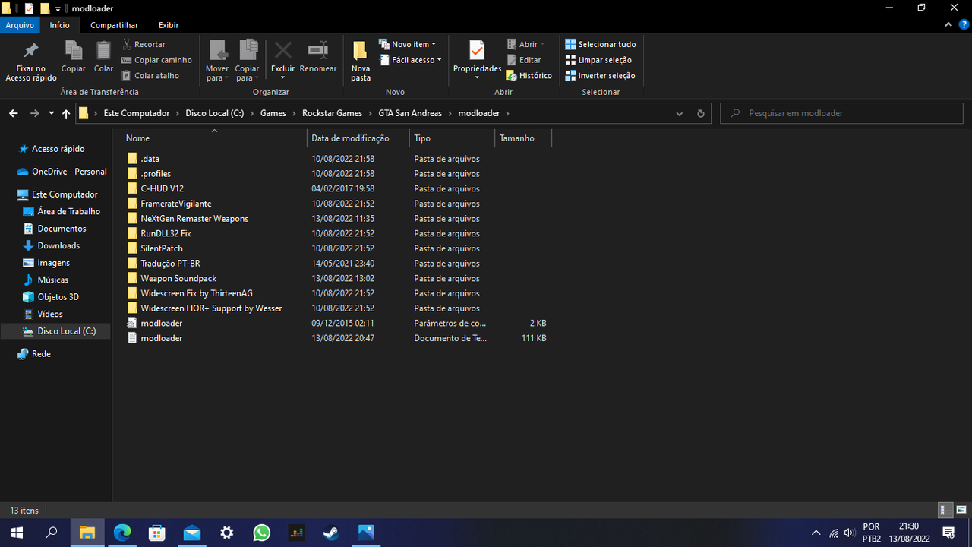Viewport: 972px width, 547px height.
Task: Click the Pesquisar em modloader search box
Action: tap(841, 113)
